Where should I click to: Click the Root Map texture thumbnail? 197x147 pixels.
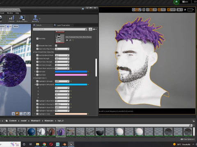[60, 39]
